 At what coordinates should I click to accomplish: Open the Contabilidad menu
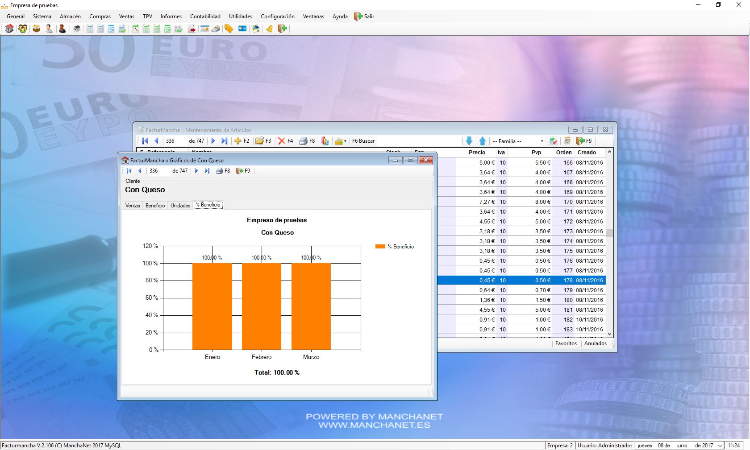[205, 17]
